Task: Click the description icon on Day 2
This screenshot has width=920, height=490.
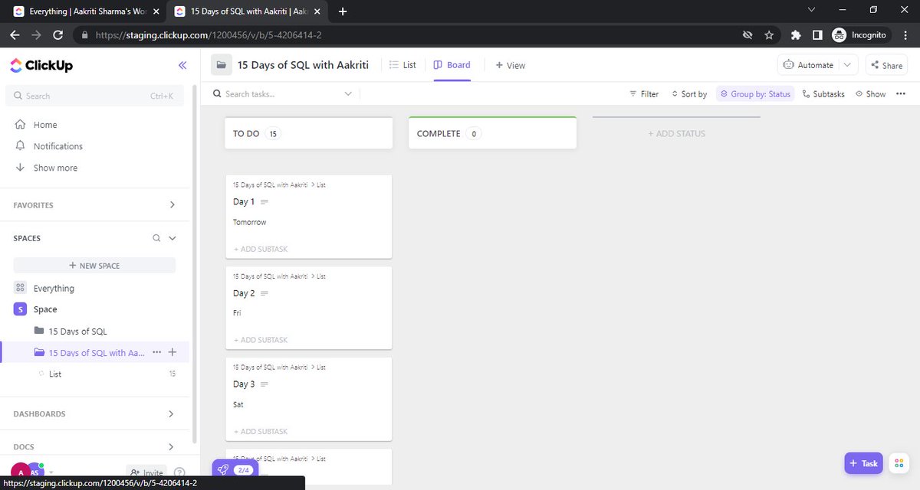Action: click(264, 293)
